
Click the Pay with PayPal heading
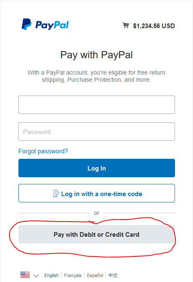[96, 55]
